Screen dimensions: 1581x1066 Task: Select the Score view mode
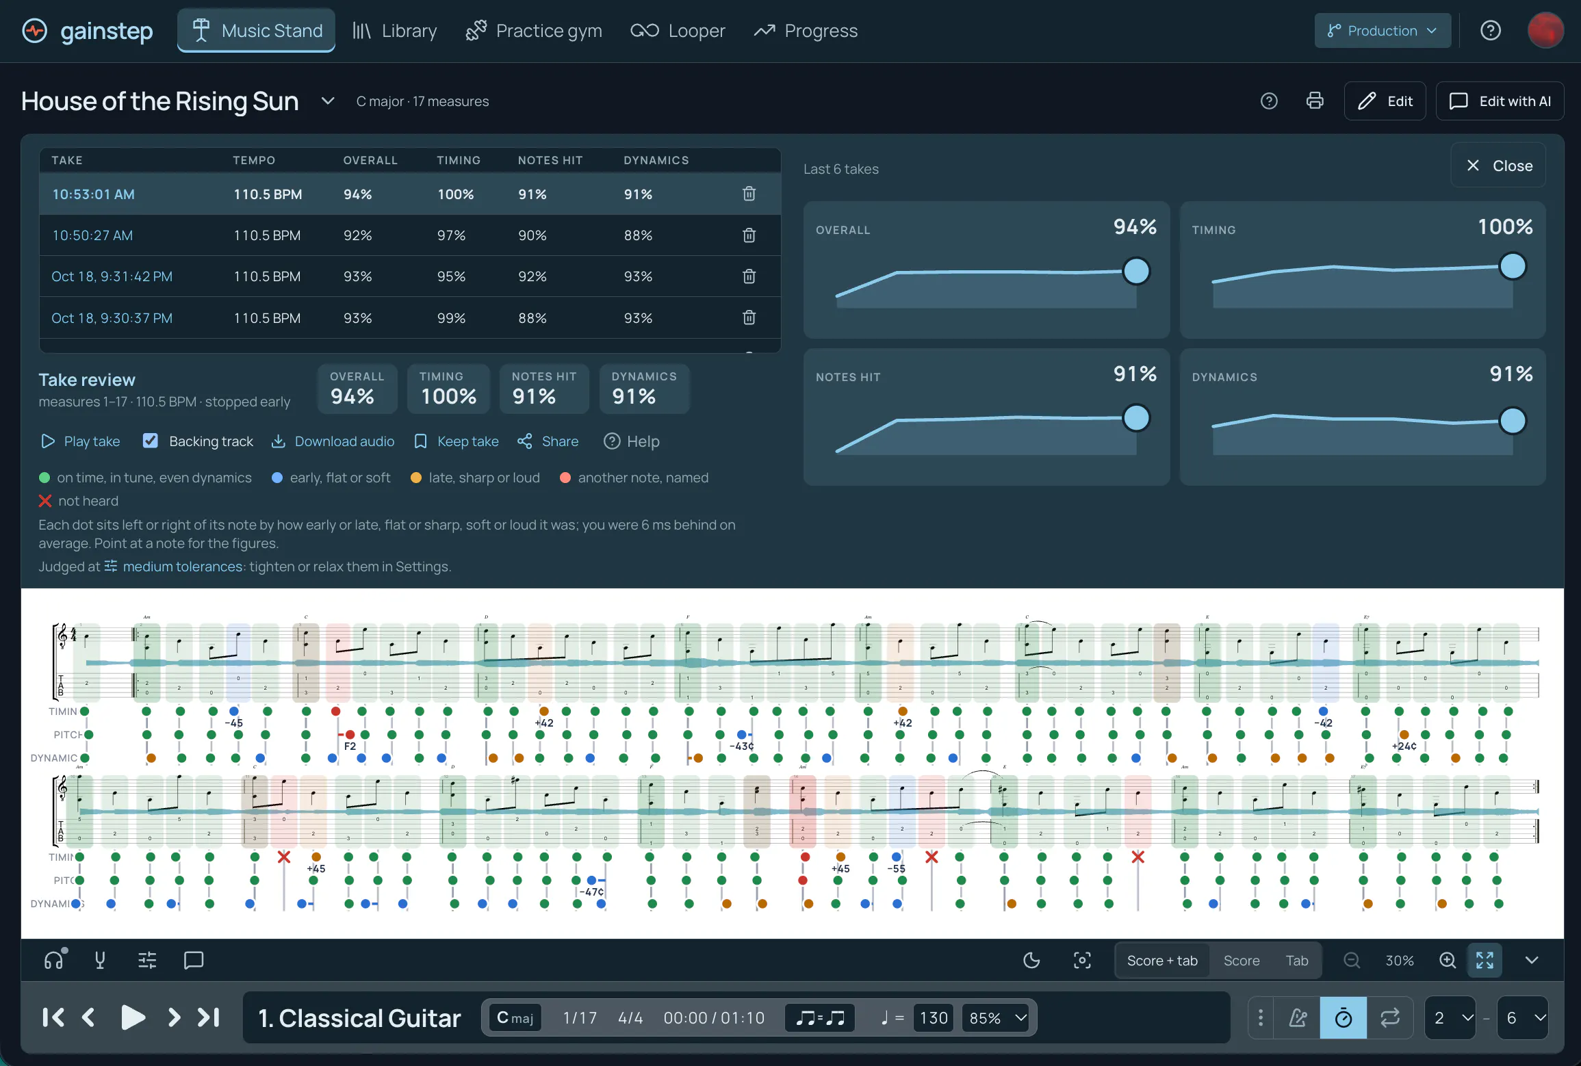(x=1241, y=960)
